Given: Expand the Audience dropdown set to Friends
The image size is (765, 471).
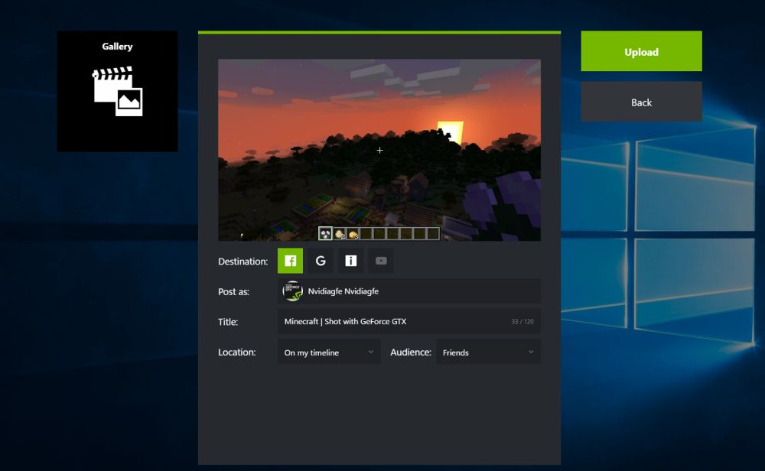Looking at the screenshot, I should (488, 352).
